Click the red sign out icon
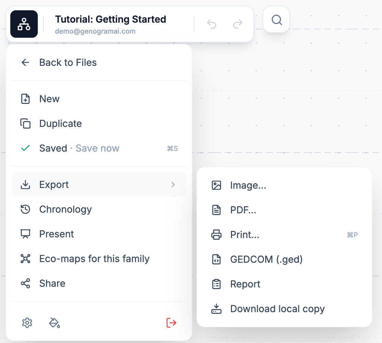 point(171,323)
